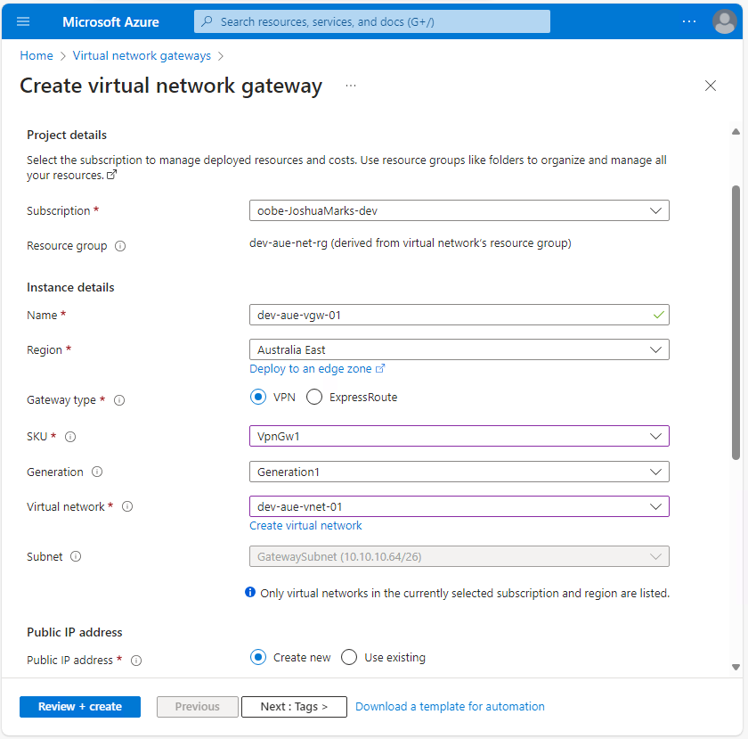Click the Microsoft Azure home logo

click(110, 21)
